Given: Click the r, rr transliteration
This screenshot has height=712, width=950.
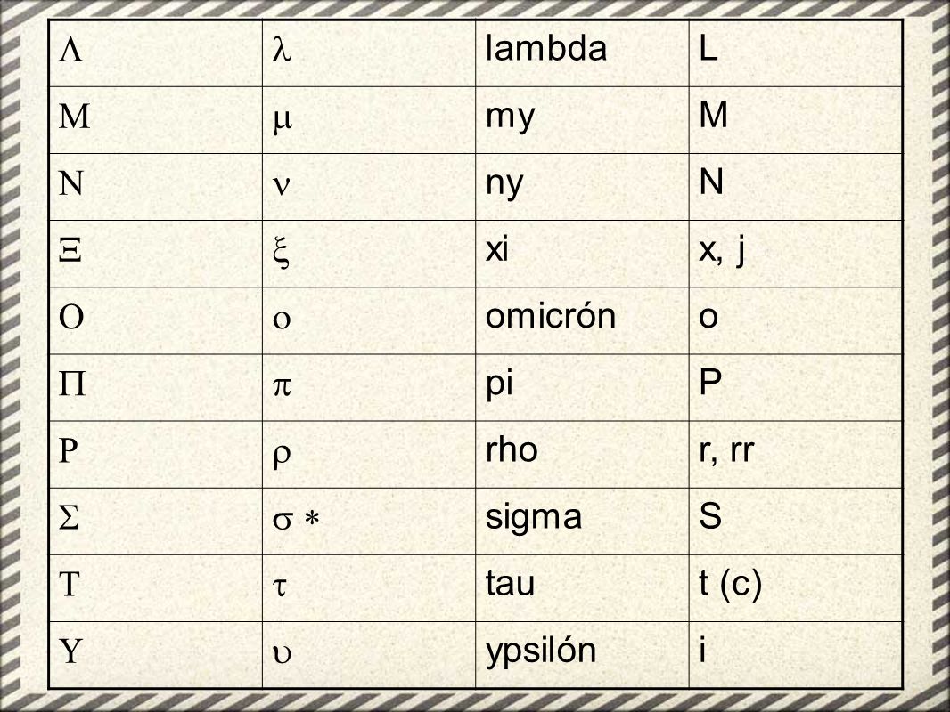Looking at the screenshot, I should (725, 451).
